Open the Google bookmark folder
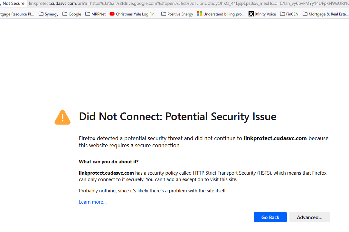Screen dimensions: 349x232 72,14
